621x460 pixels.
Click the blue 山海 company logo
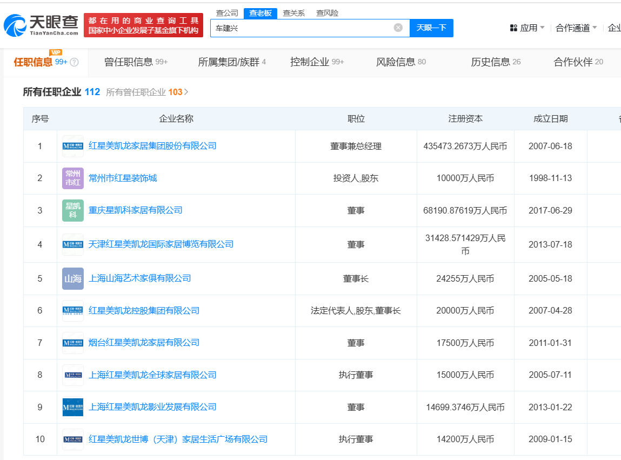pos(73,278)
